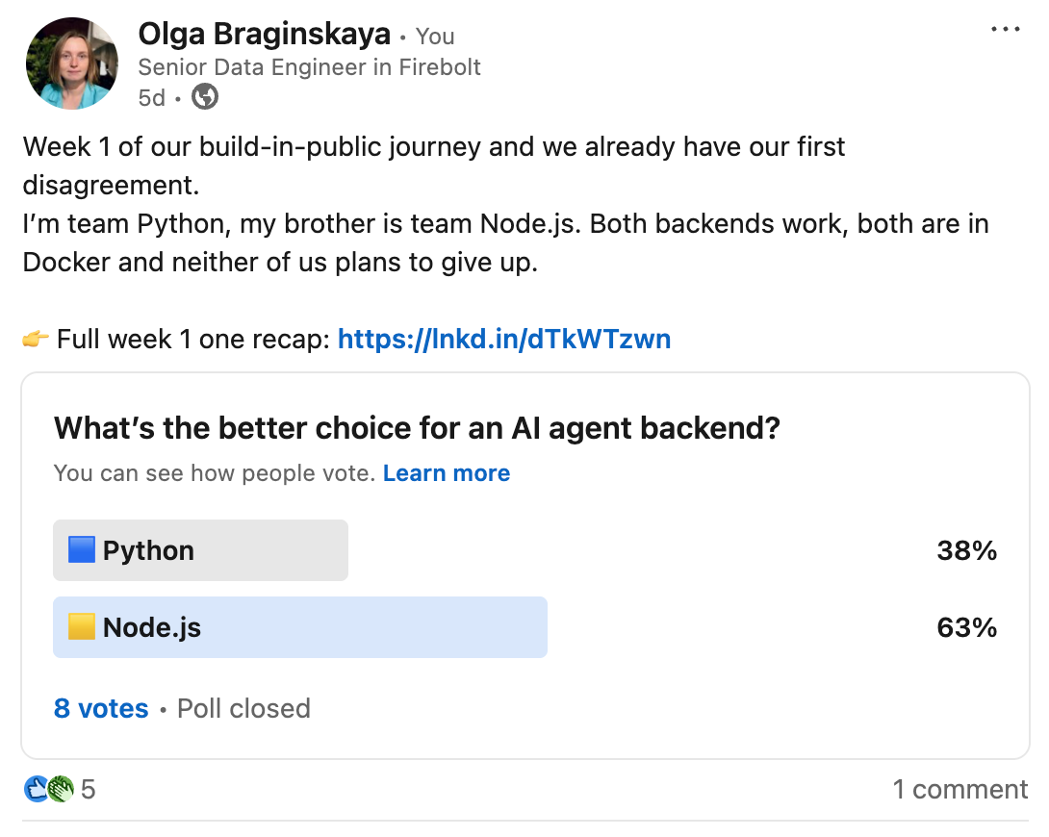Open the 1 comment section
The height and width of the screenshot is (837, 1049).
[x=959, y=790]
